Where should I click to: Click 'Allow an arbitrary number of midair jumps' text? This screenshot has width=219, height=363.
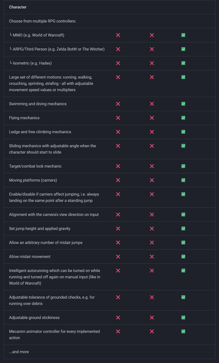pyautogui.click(x=46, y=243)
